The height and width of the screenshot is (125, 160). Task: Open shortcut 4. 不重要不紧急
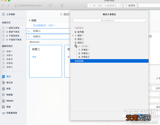[x=12, y=40]
